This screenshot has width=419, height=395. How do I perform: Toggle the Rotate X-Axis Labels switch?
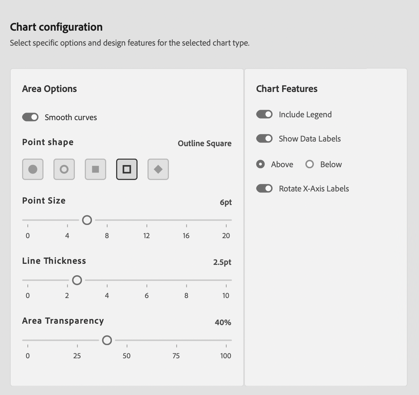[x=264, y=189]
